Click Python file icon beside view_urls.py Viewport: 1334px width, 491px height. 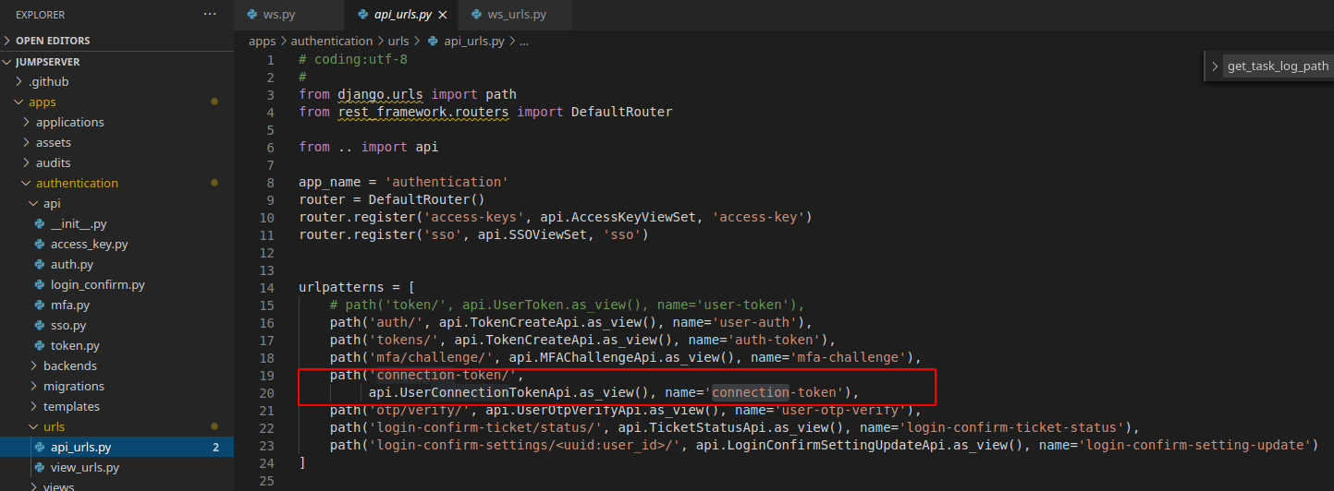40,467
